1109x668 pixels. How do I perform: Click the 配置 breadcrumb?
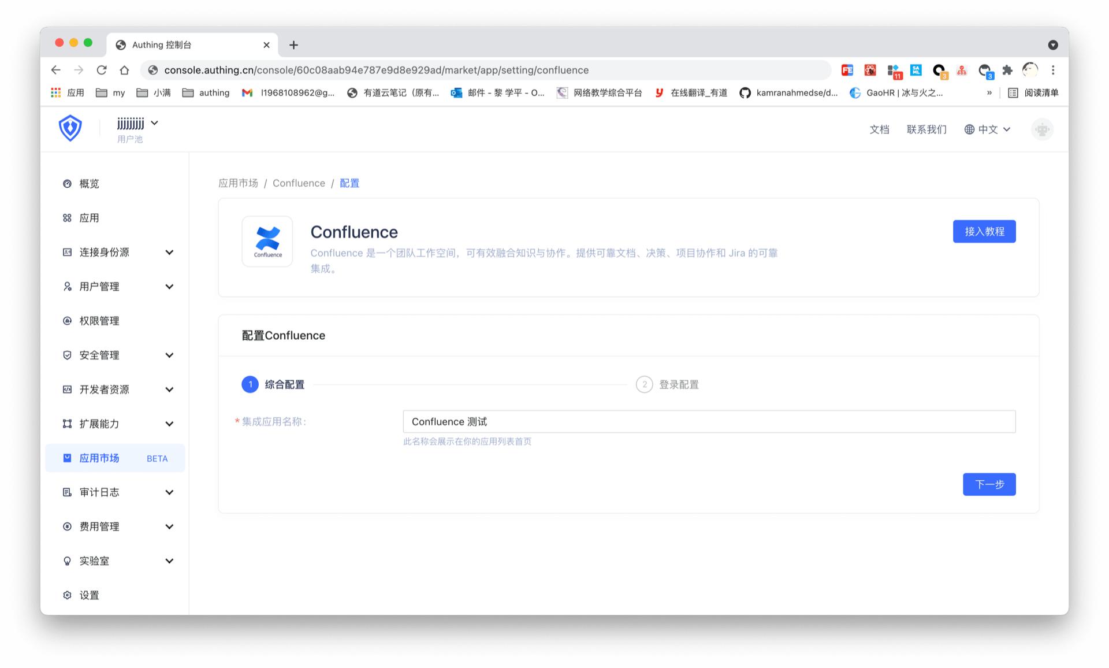pyautogui.click(x=349, y=183)
